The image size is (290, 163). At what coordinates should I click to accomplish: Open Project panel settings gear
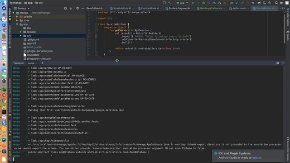(x=77, y=8)
